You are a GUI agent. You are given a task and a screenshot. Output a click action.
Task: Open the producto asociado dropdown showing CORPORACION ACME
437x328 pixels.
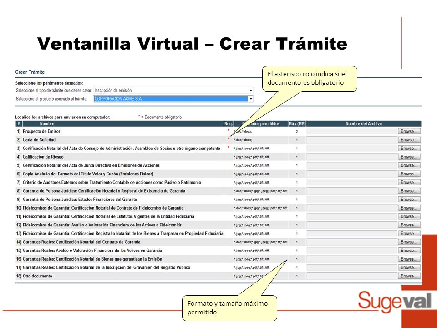(173, 99)
